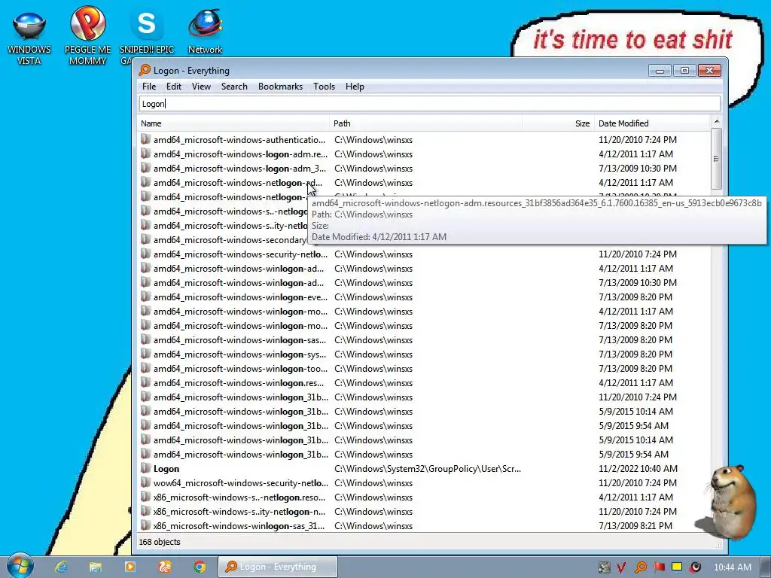The height and width of the screenshot is (578, 771).
Task: Launch Internet Explorer from the taskbar
Action: coord(61,567)
